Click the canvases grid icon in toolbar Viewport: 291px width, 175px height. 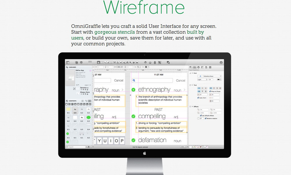pos(77,63)
